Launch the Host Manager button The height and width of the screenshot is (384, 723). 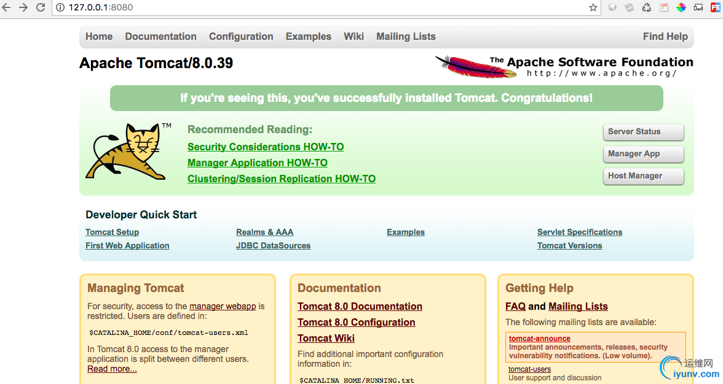(643, 176)
